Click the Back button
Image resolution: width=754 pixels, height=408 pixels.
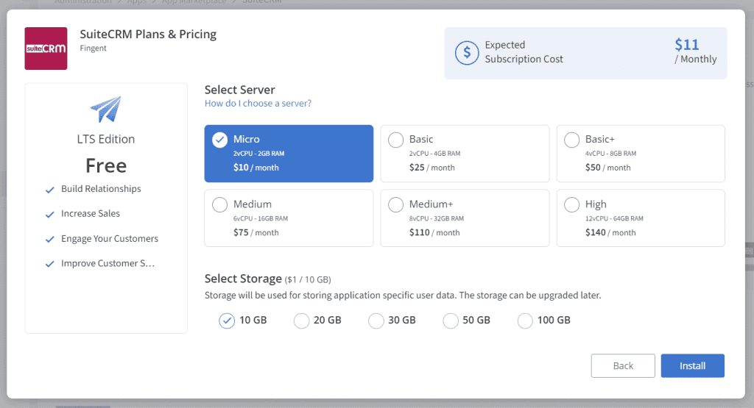click(x=623, y=366)
